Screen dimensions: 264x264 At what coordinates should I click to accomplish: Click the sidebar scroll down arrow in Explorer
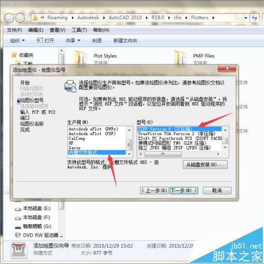[x=61, y=237]
